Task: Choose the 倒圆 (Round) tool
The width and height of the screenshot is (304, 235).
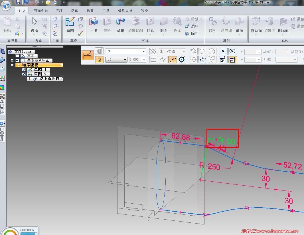Action: click(x=164, y=25)
